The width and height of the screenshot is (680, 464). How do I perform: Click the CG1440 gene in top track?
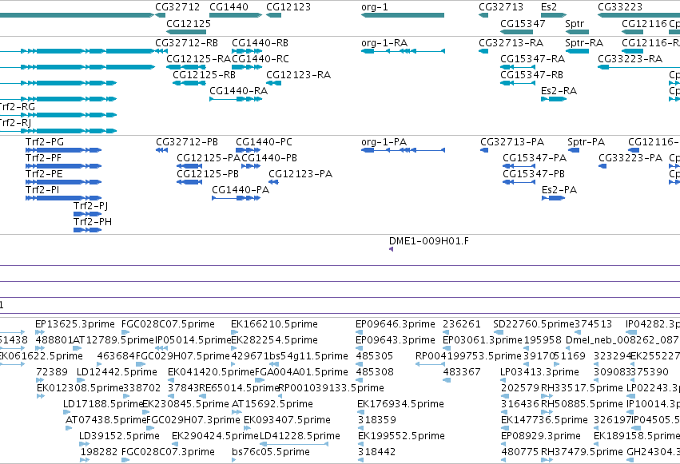click(236, 15)
